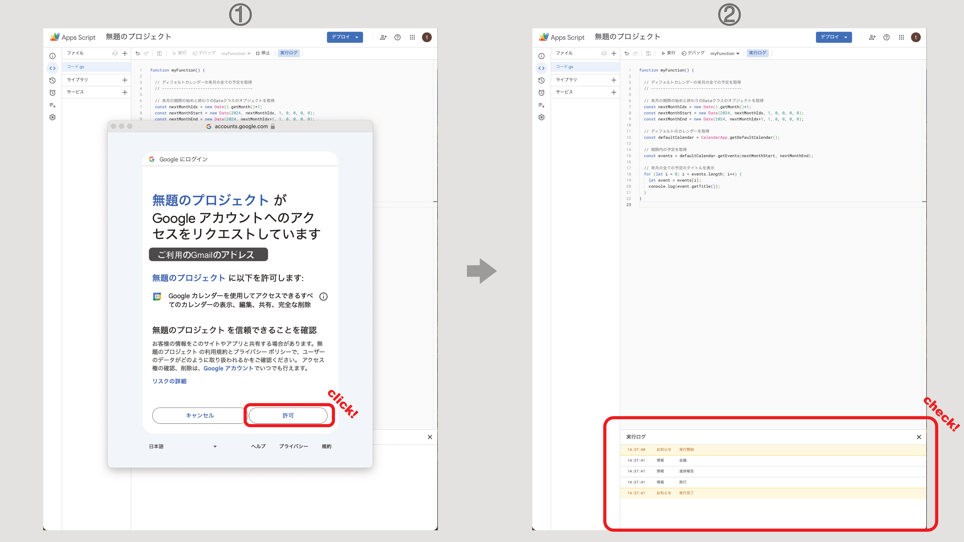Click the share project person icon in window ②

[x=872, y=37]
